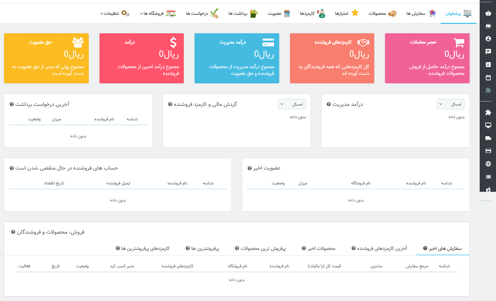Viewport: 496px width, 301px height.
Task: Open the credit card icon in sidebar
Action: (x=488, y=151)
